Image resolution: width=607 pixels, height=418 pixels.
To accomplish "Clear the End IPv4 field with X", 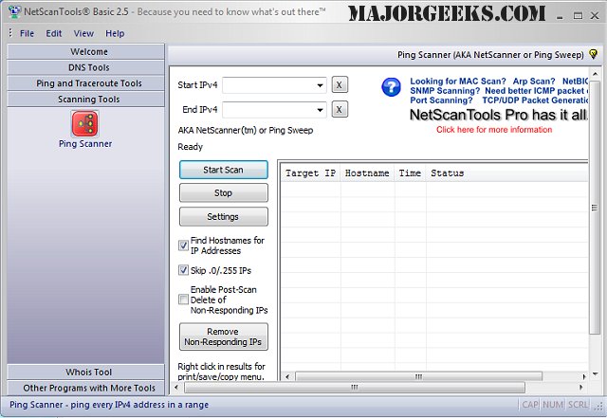I will point(340,110).
